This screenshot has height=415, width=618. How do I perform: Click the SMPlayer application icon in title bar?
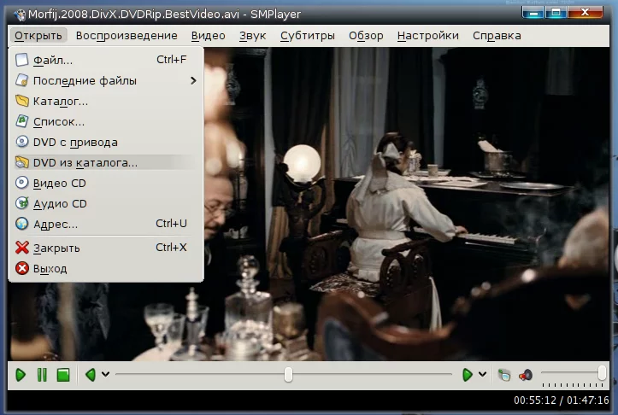20,15
